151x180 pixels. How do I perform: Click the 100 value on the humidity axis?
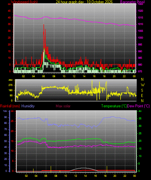tap(5, 111)
